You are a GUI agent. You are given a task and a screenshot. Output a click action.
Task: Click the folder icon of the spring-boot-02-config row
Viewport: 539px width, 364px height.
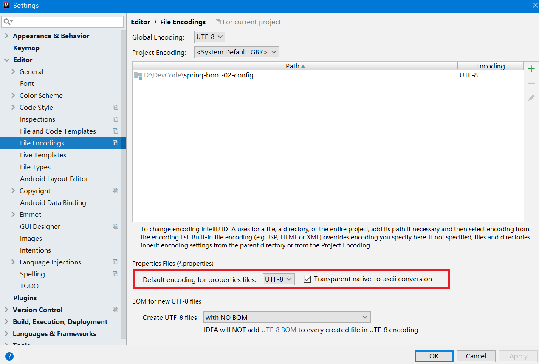[x=138, y=76]
